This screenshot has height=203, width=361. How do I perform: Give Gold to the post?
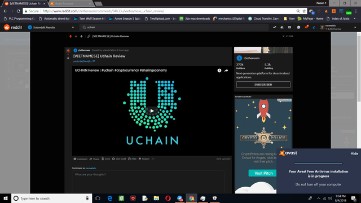119,159
